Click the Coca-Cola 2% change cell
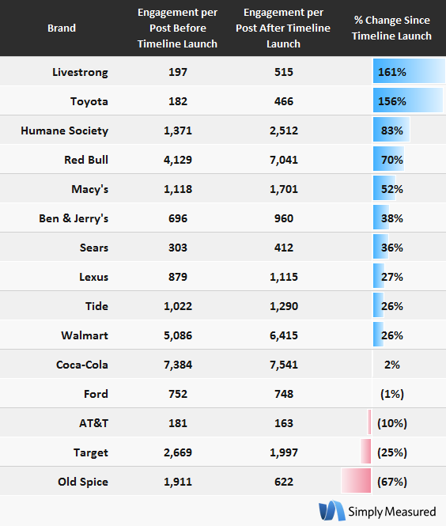 pos(392,365)
